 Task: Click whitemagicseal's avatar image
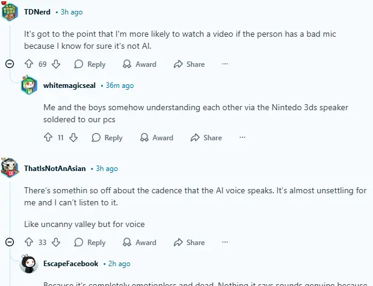click(29, 85)
